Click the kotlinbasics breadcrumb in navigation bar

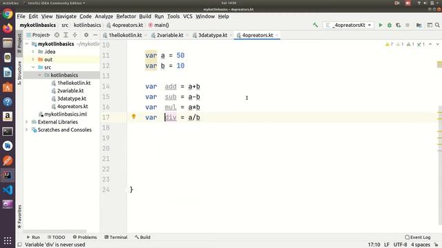tap(87, 25)
